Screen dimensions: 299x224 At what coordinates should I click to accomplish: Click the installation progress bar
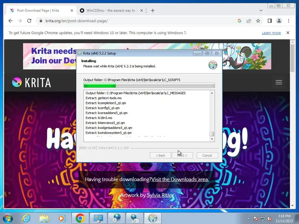(x=149, y=85)
